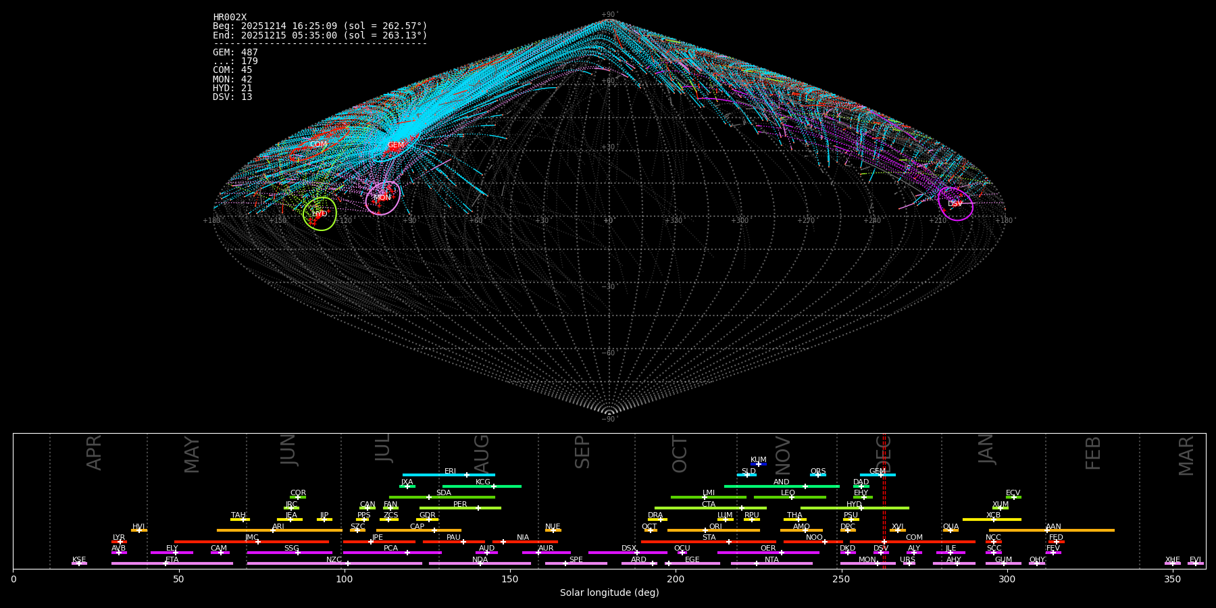The width and height of the screenshot is (1216, 608).
Task: Click the FEB month label in timeline
Action: [1092, 453]
